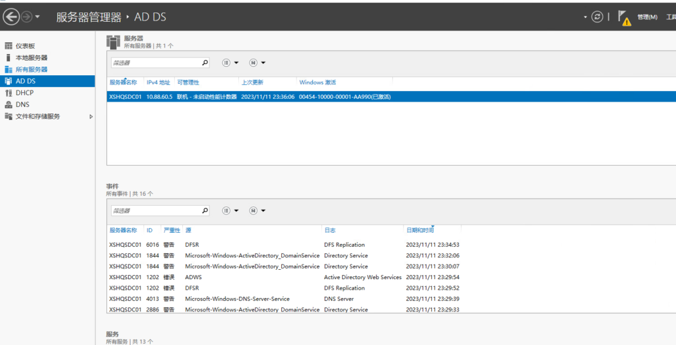676x345 pixels.
Task: Open the notifications flag with warning
Action: click(x=624, y=18)
